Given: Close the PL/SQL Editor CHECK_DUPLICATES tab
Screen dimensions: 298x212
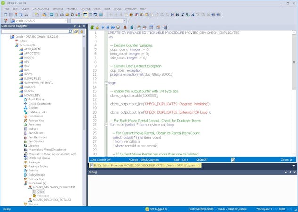Looking at the screenshot, I should click(x=199, y=165).
